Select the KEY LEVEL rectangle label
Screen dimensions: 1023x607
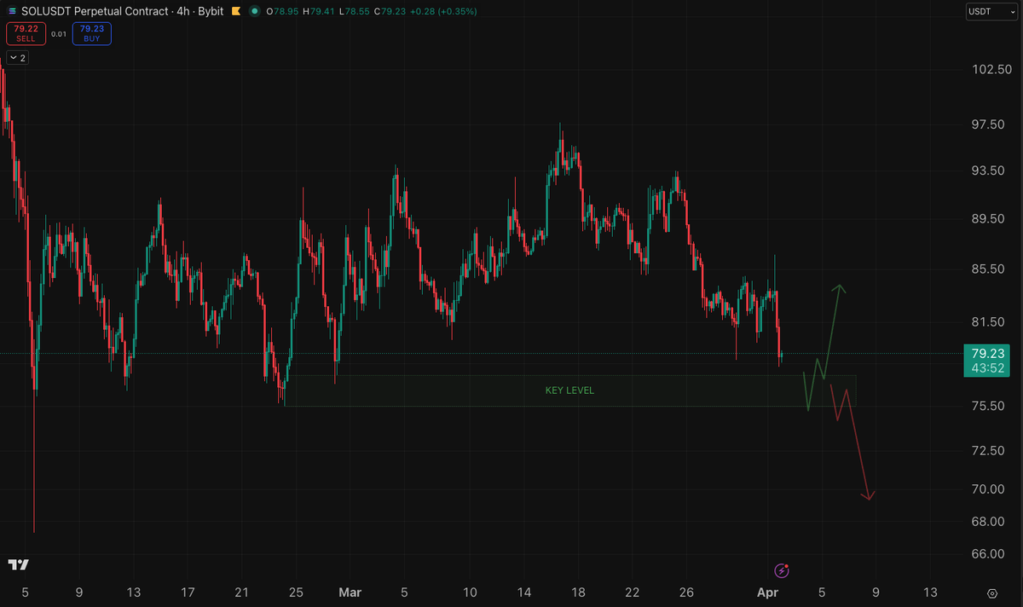(569, 390)
